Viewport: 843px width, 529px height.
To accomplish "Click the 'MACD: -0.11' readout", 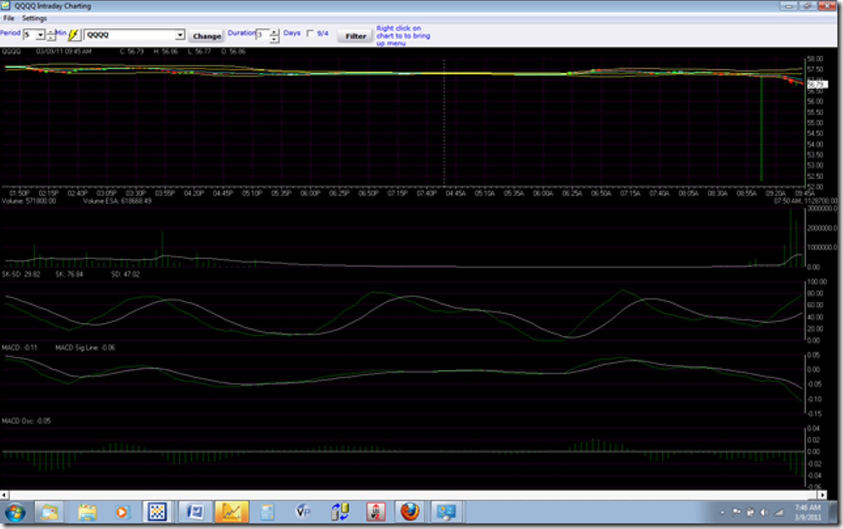I will pos(20,347).
